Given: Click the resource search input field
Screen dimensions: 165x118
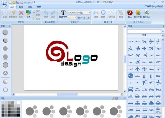Looking at the screenshot, I should (x=144, y=31).
